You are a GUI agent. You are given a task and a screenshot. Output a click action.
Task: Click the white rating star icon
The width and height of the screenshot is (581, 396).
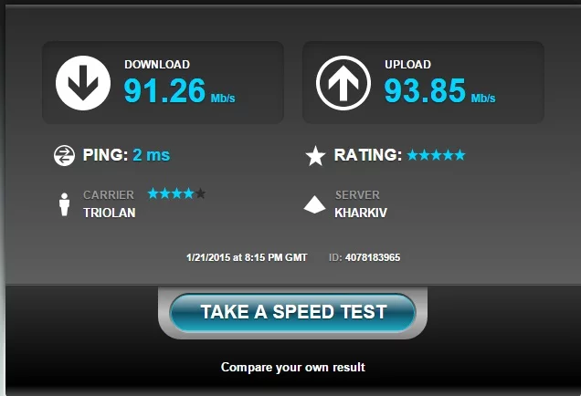click(316, 156)
